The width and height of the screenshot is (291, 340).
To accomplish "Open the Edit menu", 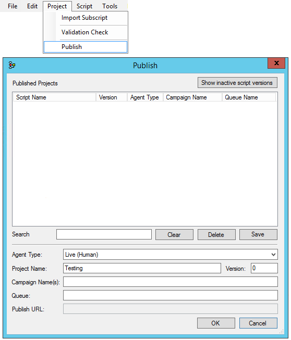I will 32,6.
